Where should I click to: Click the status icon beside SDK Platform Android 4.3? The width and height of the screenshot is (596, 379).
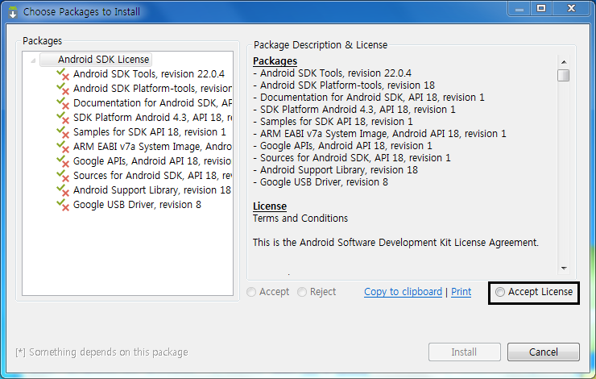pyautogui.click(x=63, y=118)
